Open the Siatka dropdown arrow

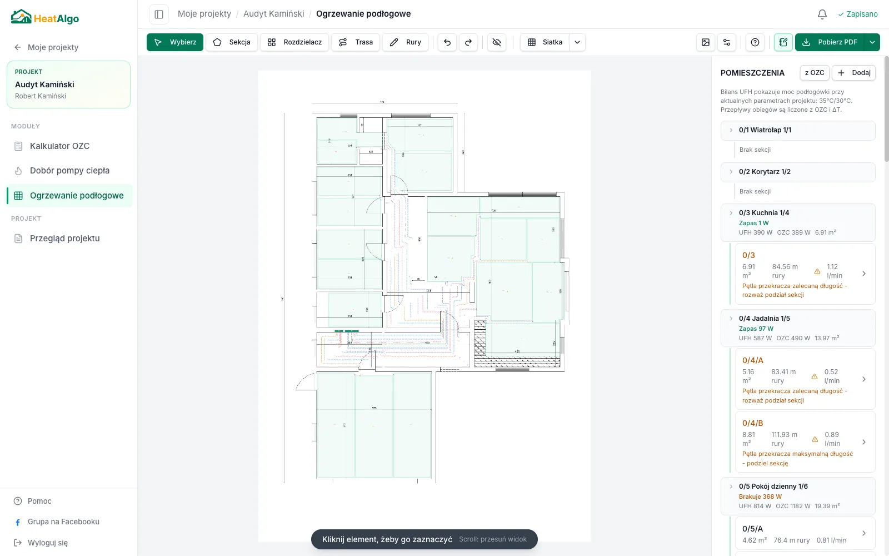(577, 42)
